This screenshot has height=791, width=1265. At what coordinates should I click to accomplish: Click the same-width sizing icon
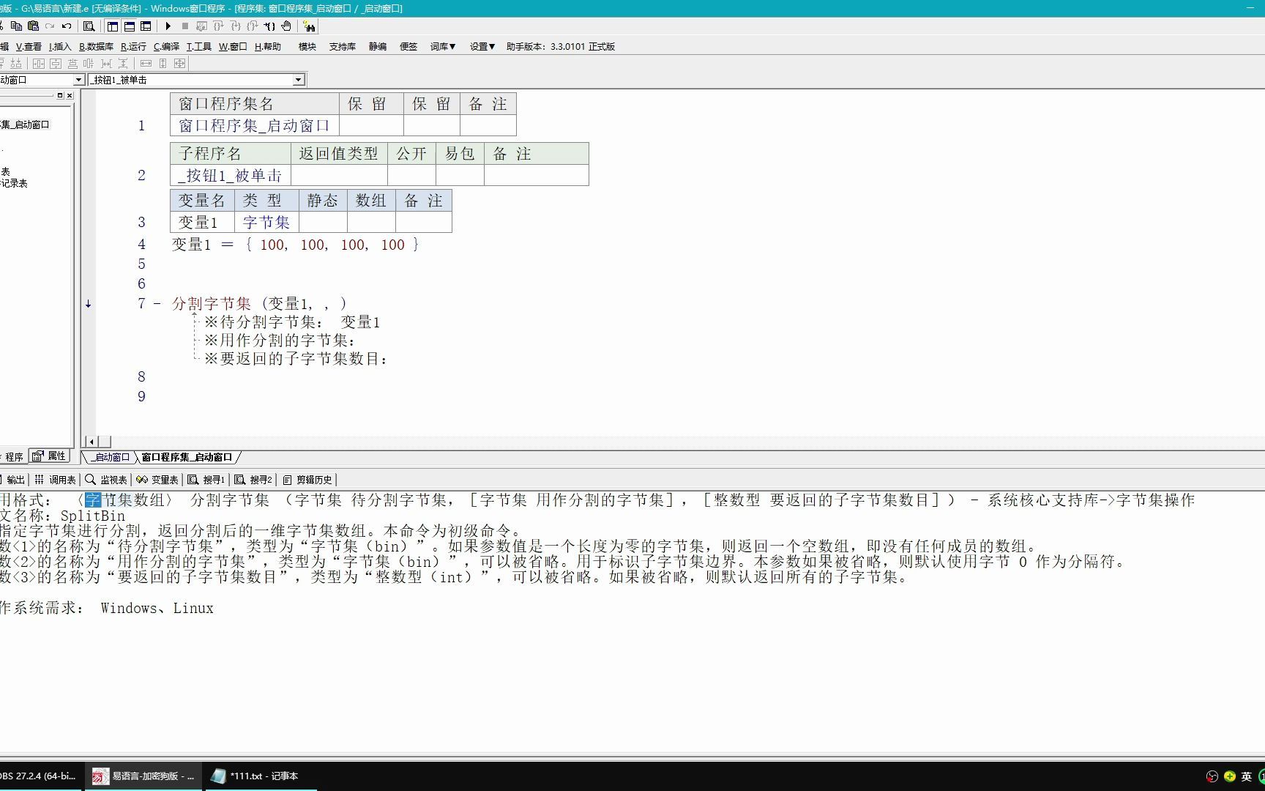click(146, 64)
